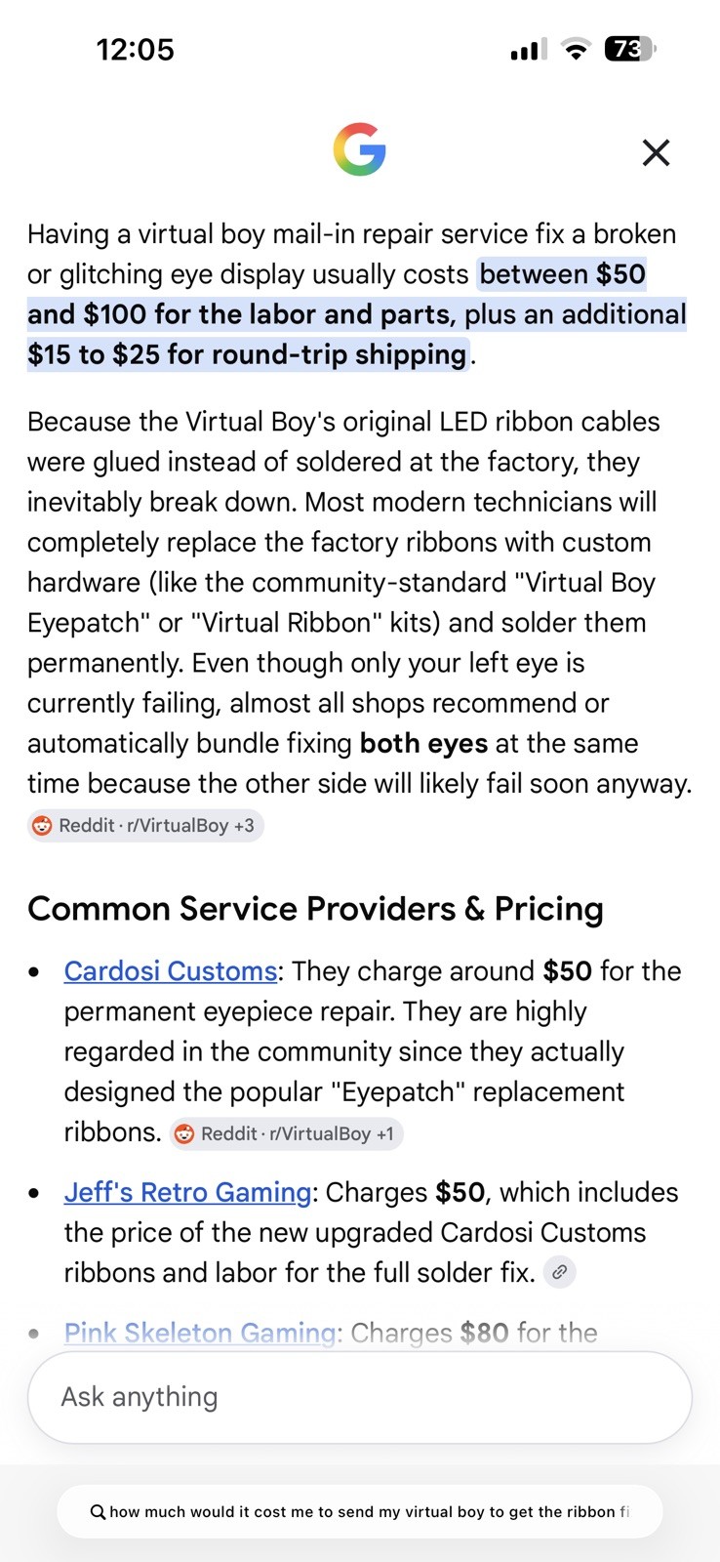Open the Jeff's Retro Gaming link
The image size is (720, 1562).
pos(187,1192)
